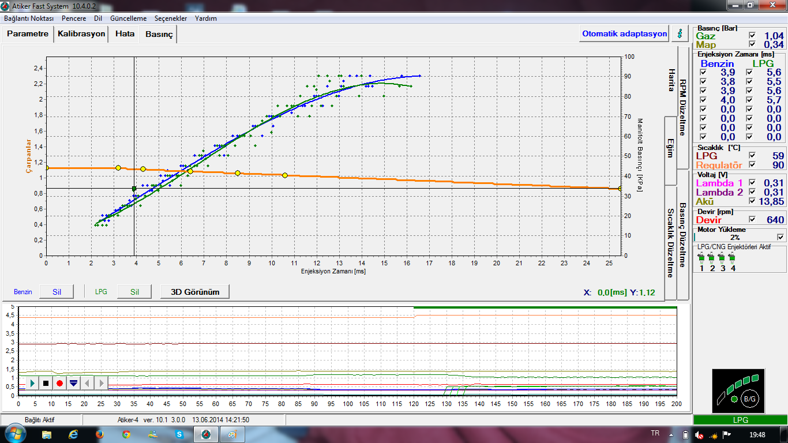Click the thermometer icon beside Otomatik adaptasyon
The width and height of the screenshot is (788, 443).
click(x=679, y=33)
